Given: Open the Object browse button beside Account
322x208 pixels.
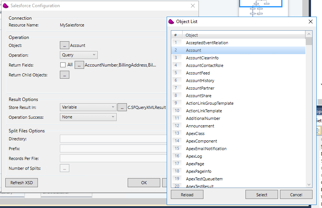Looking at the screenshot, I should pos(64,45).
